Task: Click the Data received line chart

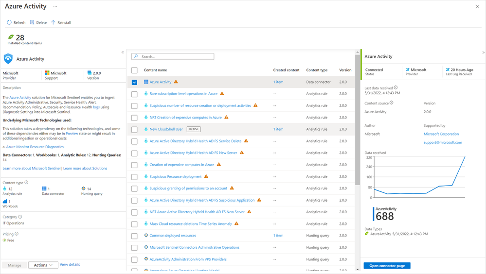Action: [x=419, y=177]
